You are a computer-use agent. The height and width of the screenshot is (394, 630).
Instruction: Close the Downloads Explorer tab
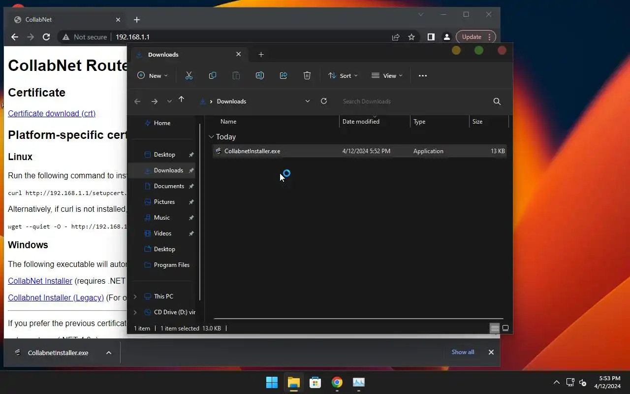239,55
